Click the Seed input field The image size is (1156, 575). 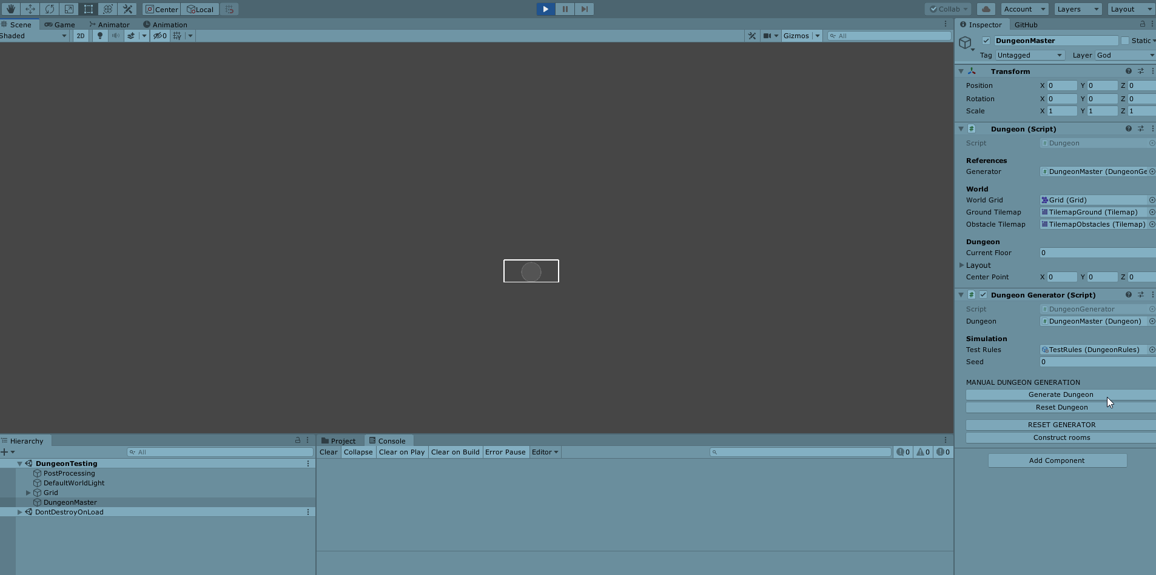click(1098, 362)
